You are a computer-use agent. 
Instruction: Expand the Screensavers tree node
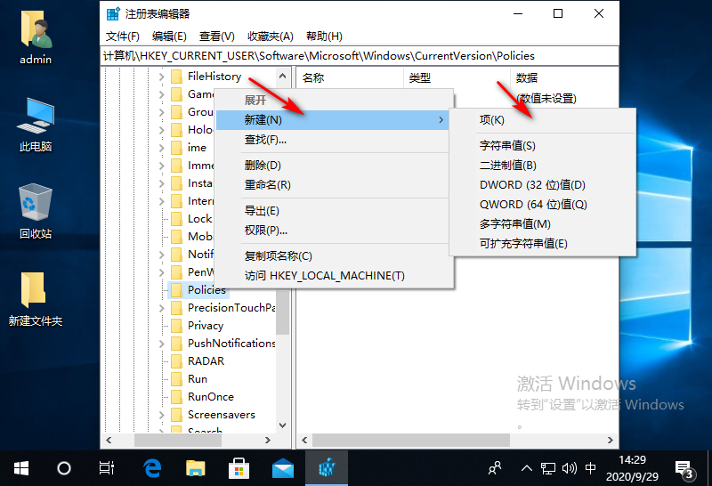point(162,415)
